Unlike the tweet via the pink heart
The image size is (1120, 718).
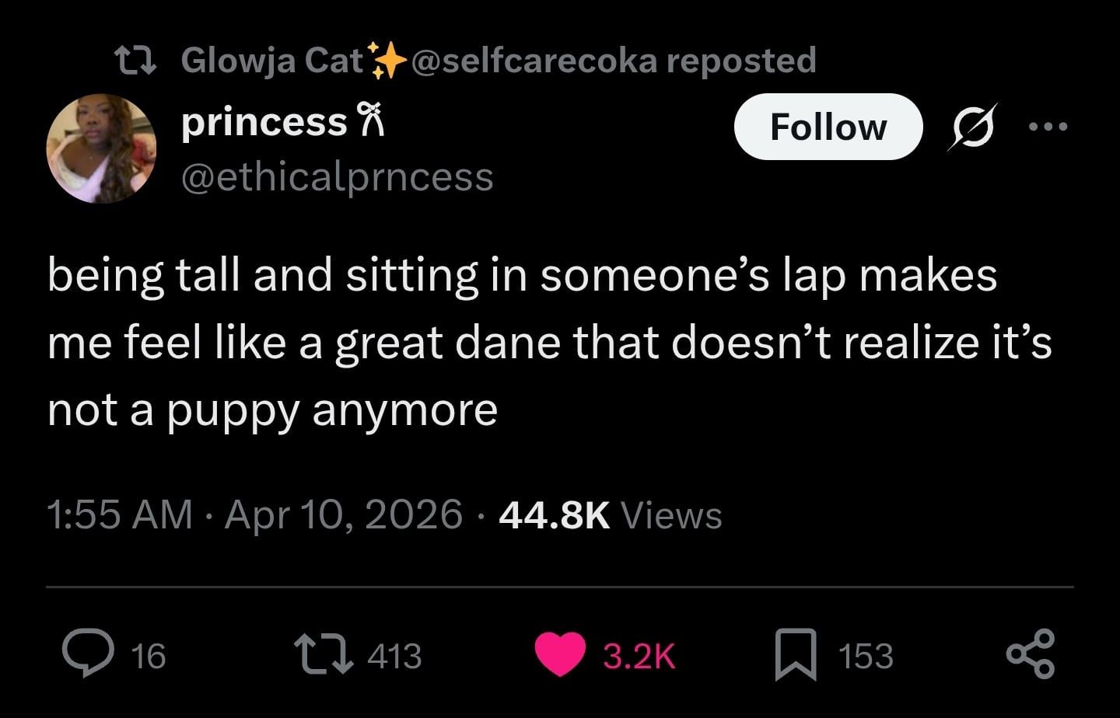tap(560, 654)
